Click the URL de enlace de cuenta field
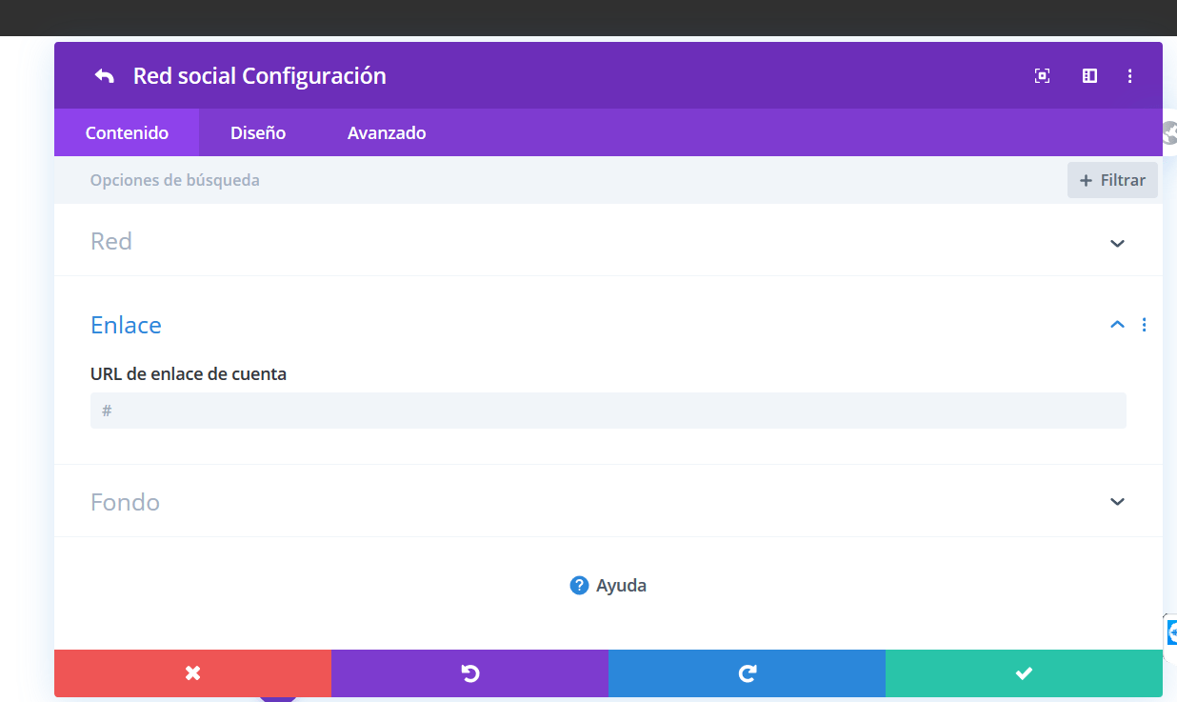The image size is (1177, 702). [x=608, y=411]
